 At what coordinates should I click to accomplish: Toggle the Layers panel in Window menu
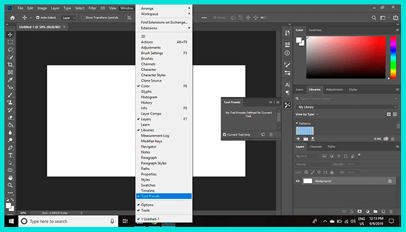pos(164,119)
